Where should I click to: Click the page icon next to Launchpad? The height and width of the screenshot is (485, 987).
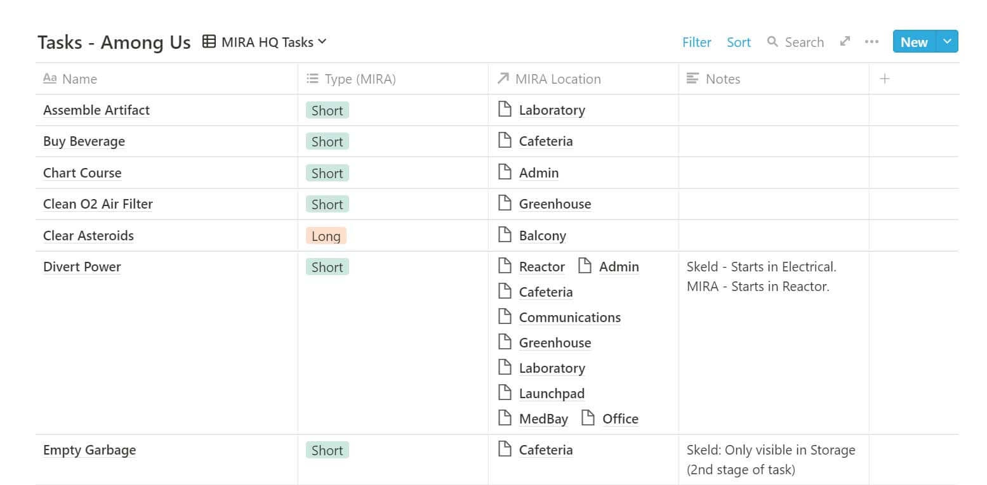pos(505,393)
